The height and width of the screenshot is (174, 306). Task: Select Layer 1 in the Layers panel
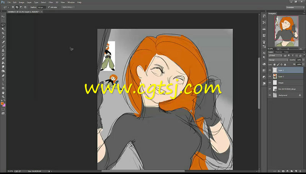pos(286,70)
